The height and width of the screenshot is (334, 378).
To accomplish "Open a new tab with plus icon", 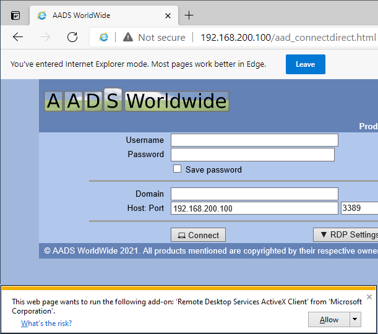I will [x=189, y=15].
